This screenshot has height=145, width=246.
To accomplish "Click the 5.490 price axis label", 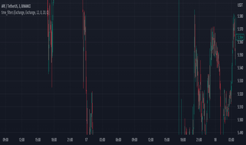I will (x=240, y=133).
